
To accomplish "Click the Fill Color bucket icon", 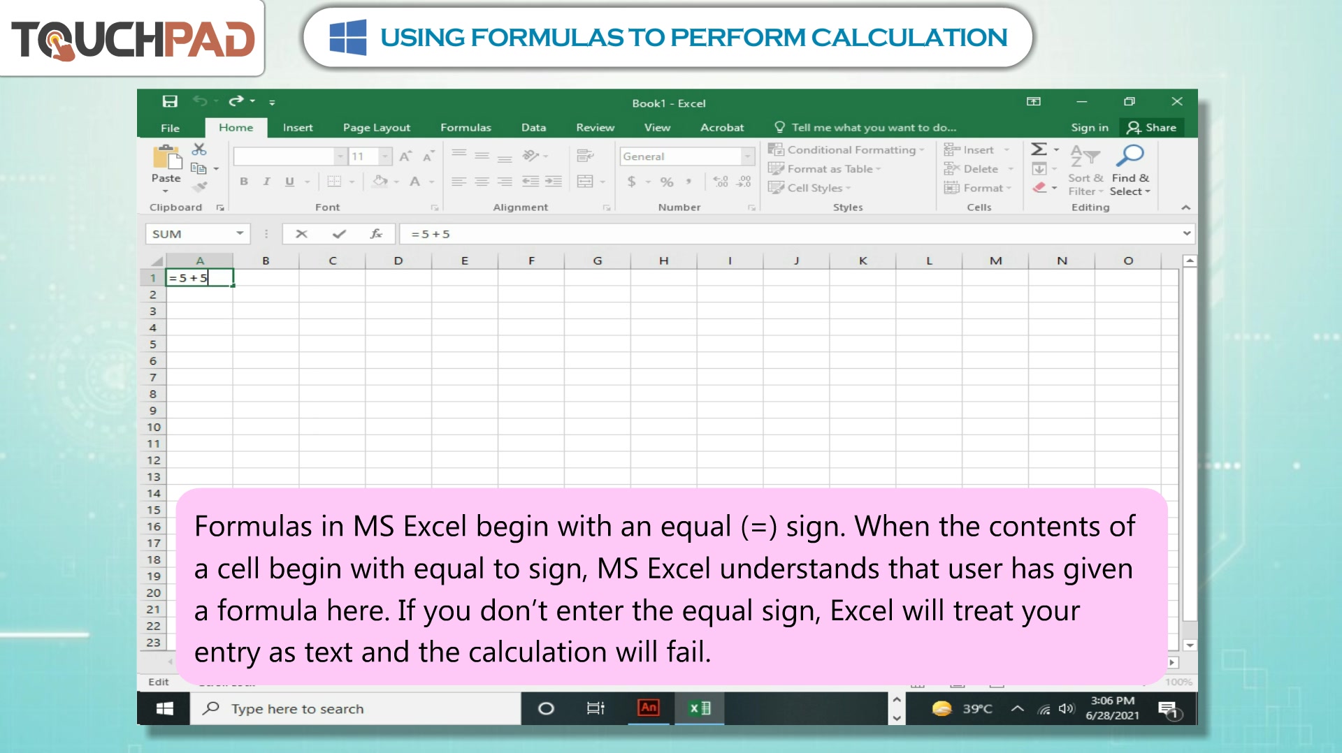I will 380,182.
